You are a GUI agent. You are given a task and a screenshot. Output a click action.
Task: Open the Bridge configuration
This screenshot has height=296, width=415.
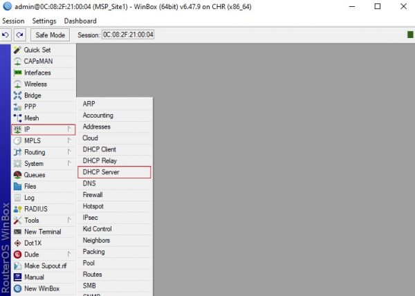[33, 95]
